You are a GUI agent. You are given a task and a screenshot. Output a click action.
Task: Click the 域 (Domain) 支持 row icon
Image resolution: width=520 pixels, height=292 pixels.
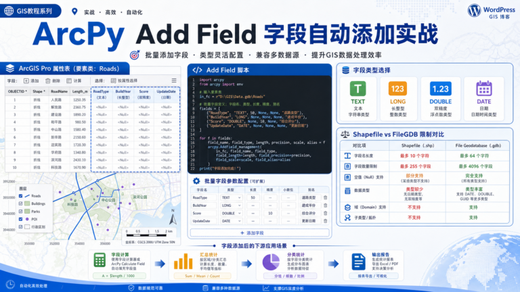tap(347, 208)
